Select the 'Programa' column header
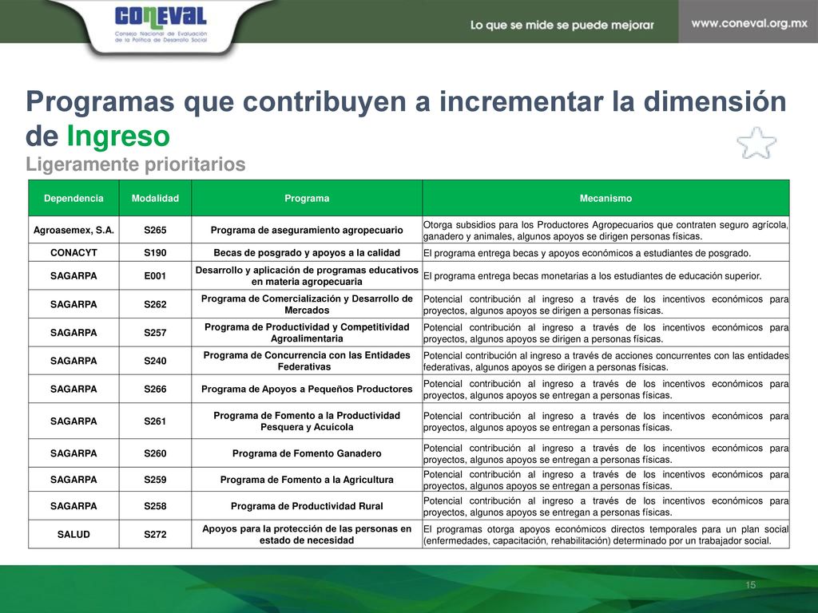Image resolution: width=818 pixels, height=613 pixels. [x=307, y=198]
